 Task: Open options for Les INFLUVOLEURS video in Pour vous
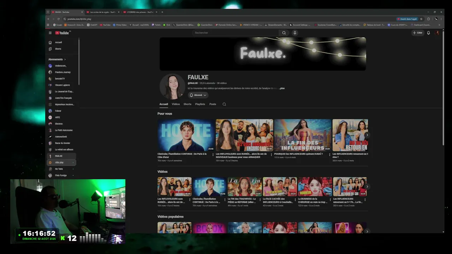(x=271, y=155)
